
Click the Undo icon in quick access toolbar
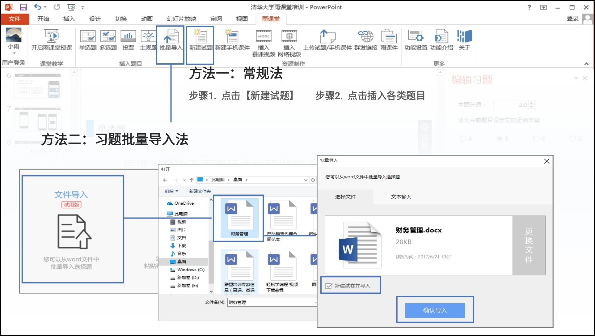click(37, 7)
